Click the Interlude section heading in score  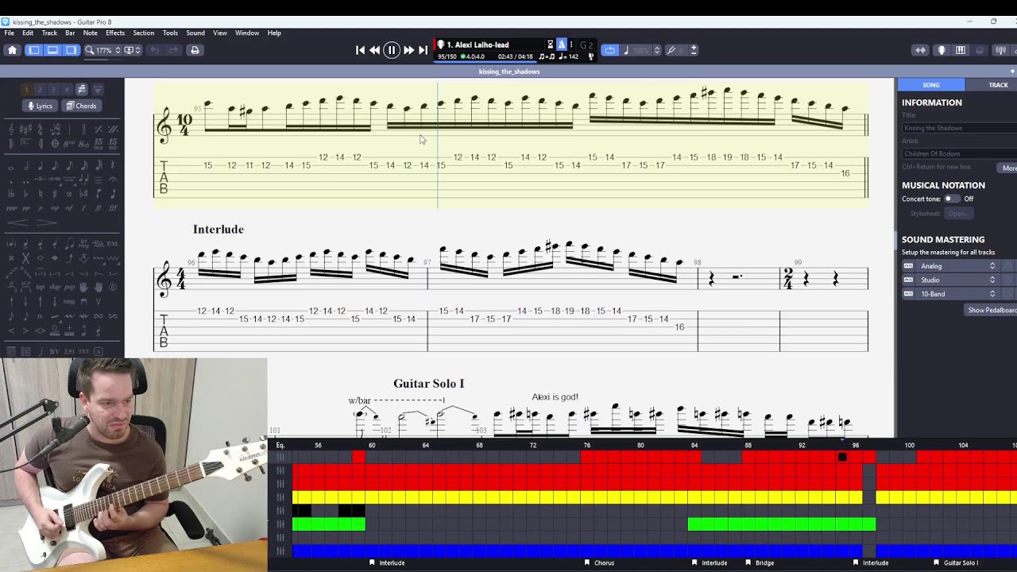[218, 230]
